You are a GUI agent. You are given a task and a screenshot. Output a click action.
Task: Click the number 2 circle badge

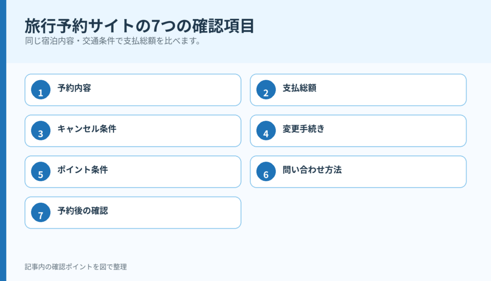pos(266,90)
